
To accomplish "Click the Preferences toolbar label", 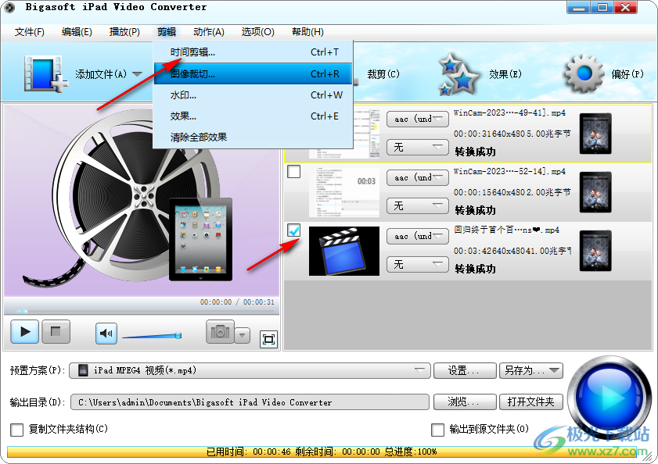I will pos(627,74).
